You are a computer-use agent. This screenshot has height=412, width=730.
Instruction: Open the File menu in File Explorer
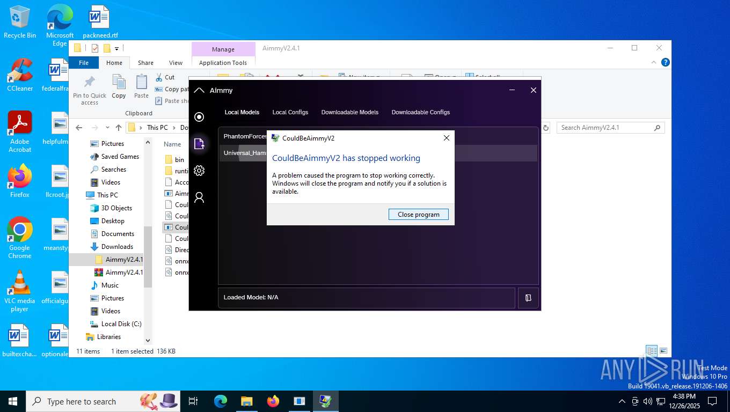pos(84,63)
